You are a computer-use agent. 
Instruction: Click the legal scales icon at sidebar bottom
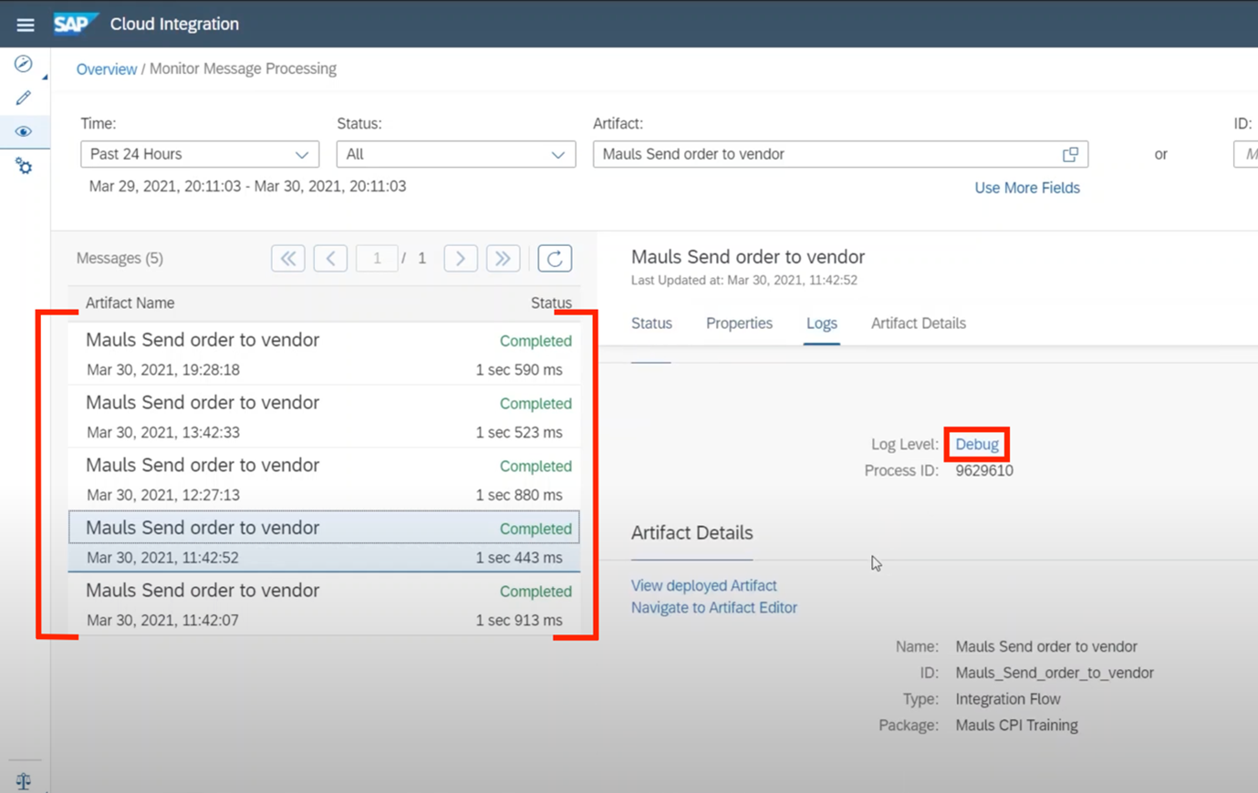tap(24, 781)
